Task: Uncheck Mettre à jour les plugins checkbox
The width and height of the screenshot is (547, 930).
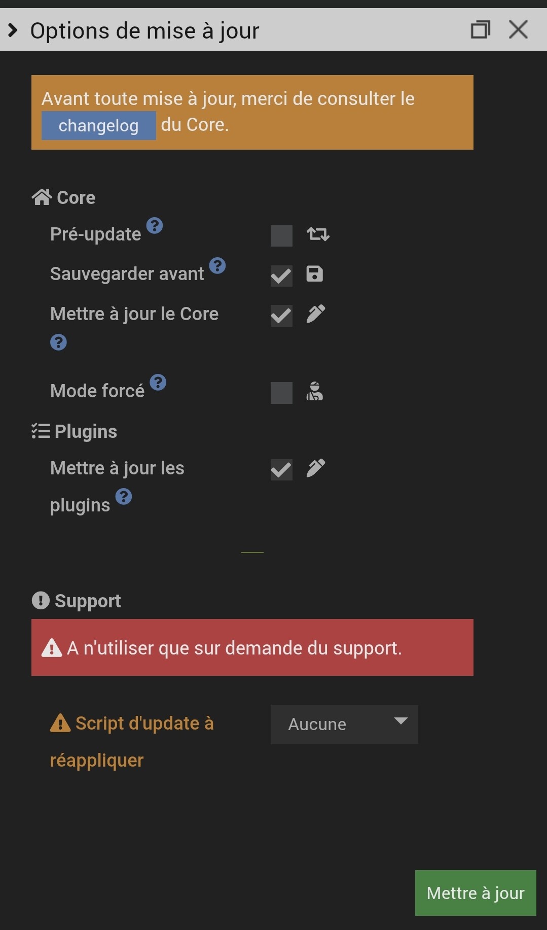Action: pyautogui.click(x=281, y=470)
